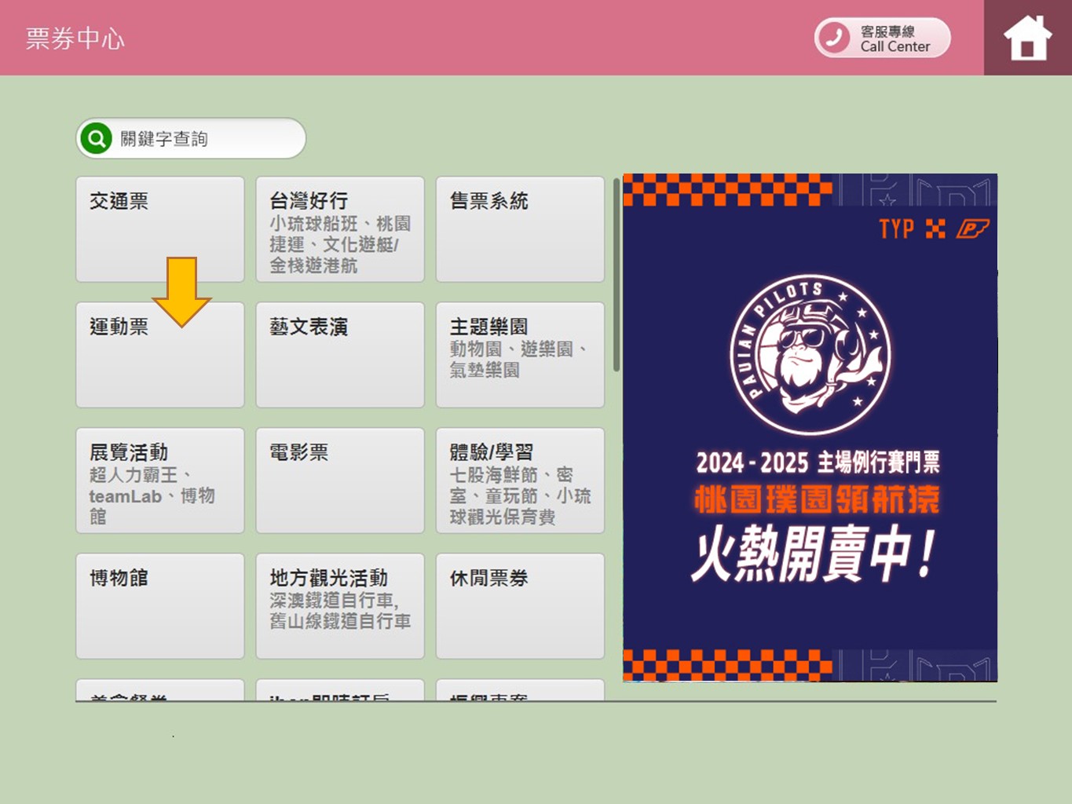The width and height of the screenshot is (1072, 804).
Task: Choose the 電影票 movie ticket tile
Action: point(340,481)
